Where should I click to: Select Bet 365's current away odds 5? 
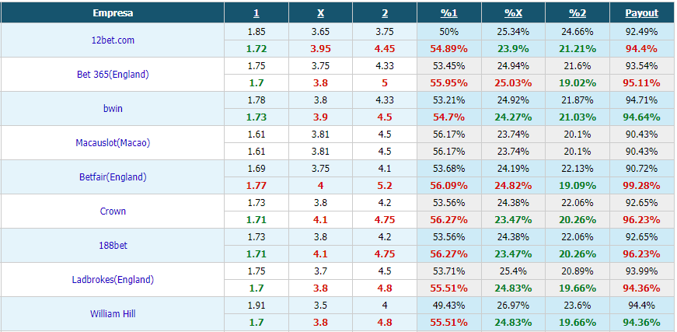pyautogui.click(x=385, y=83)
